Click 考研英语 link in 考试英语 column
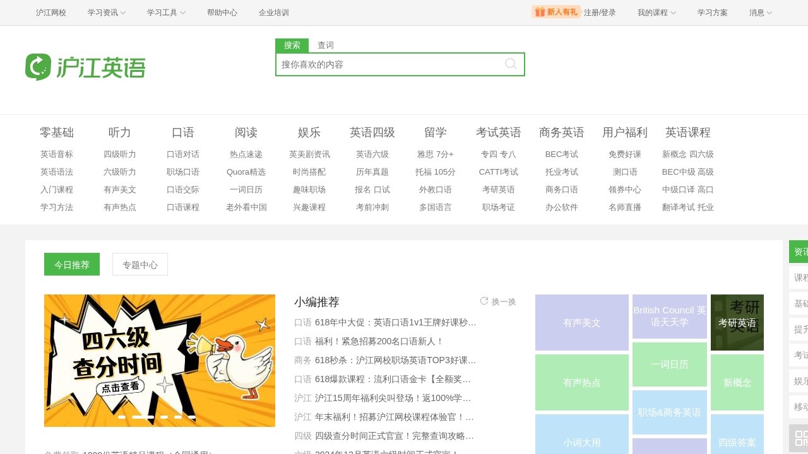Image resolution: width=808 pixels, height=454 pixels. 499,189
